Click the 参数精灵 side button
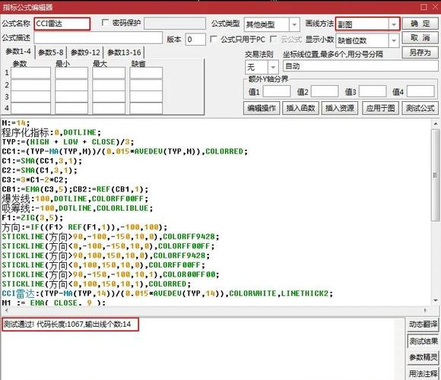The height and width of the screenshot is (380, 441). click(423, 357)
